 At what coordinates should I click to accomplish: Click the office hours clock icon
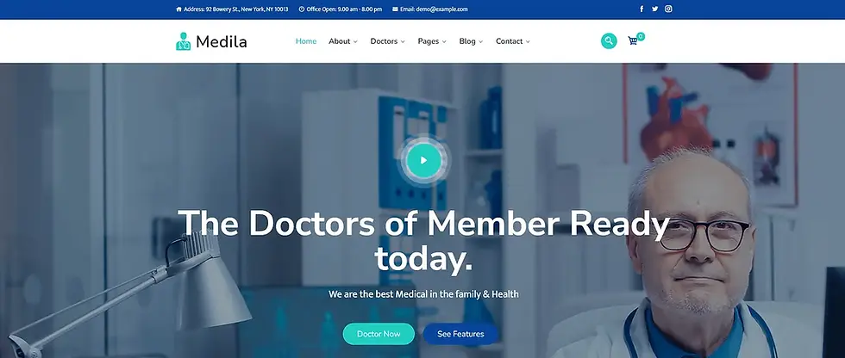pos(302,9)
